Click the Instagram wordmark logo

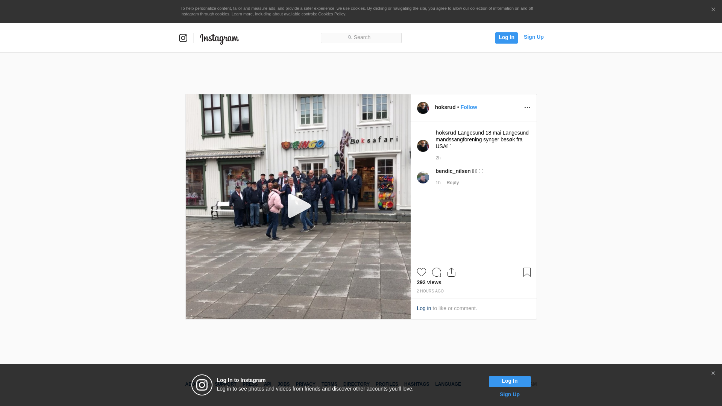pyautogui.click(x=219, y=38)
